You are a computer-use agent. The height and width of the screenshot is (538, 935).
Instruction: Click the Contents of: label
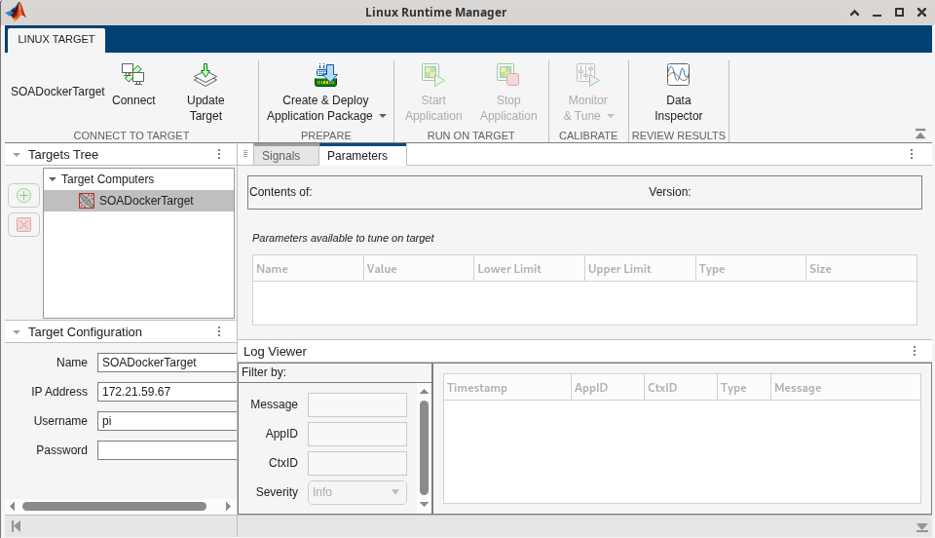280,192
